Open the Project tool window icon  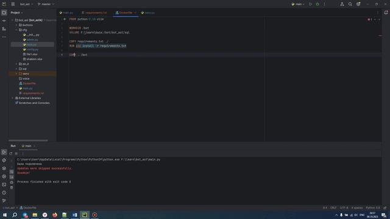click(x=4, y=12)
